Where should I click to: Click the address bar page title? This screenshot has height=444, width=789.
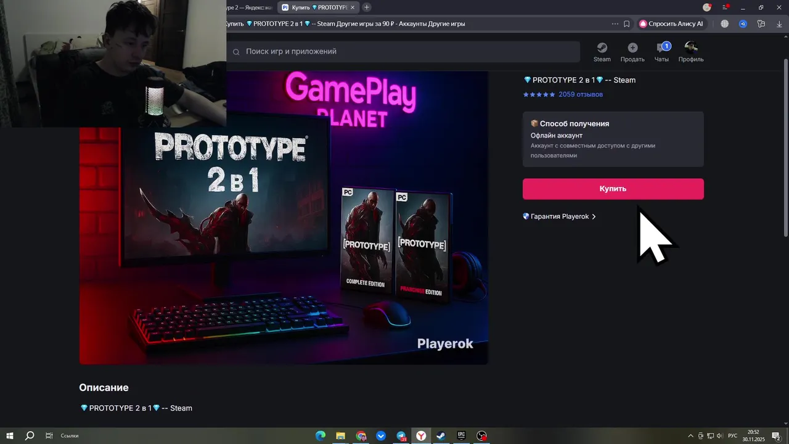click(x=345, y=23)
